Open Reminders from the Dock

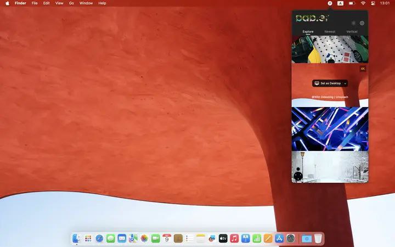click(189, 238)
